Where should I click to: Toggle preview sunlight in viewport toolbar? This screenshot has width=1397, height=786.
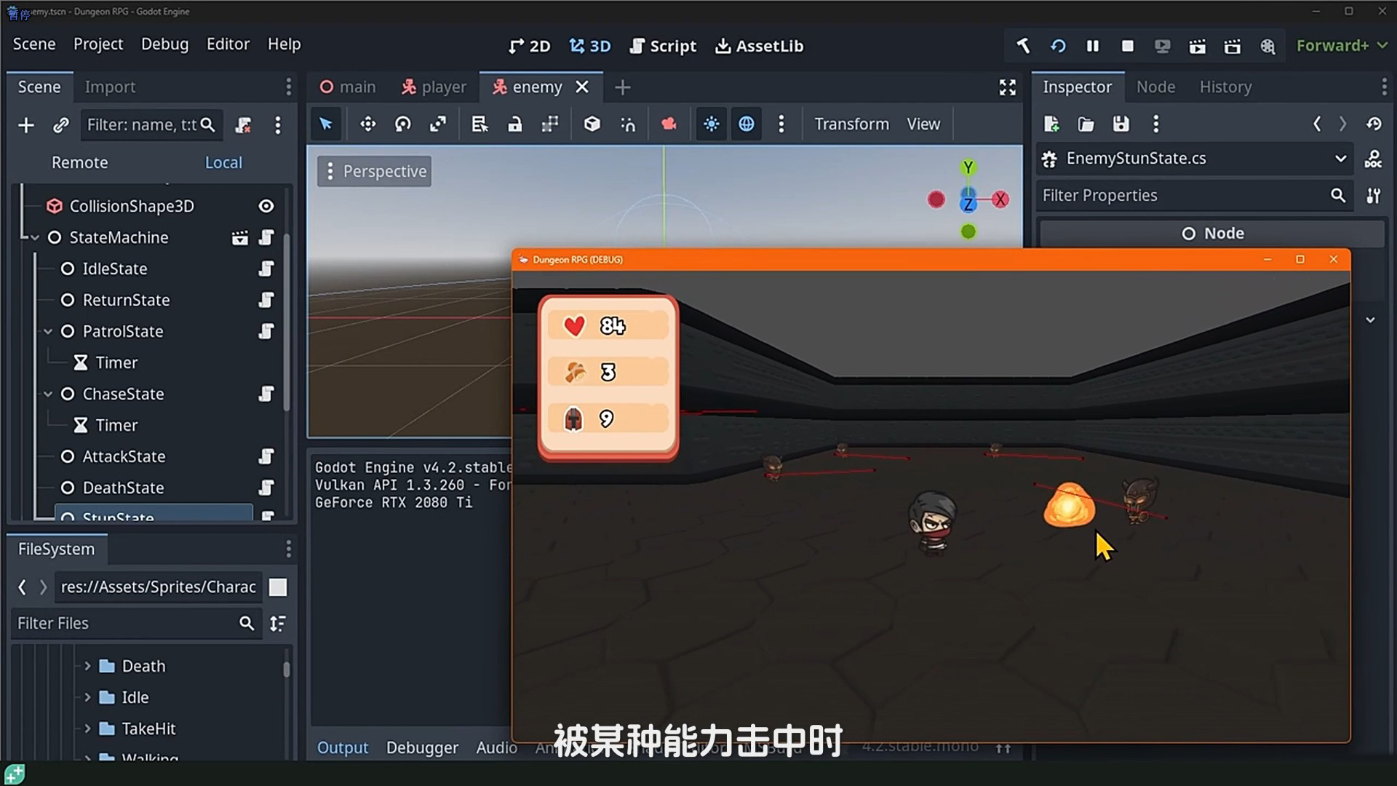[711, 124]
